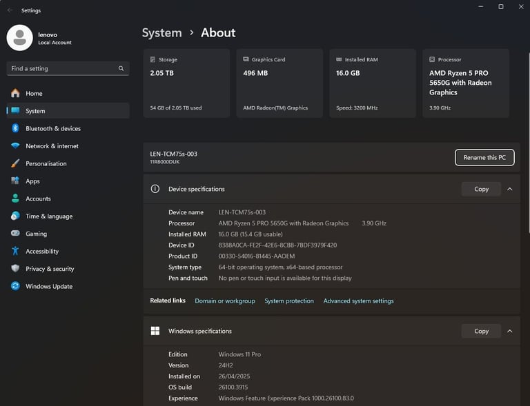Select the Personalisation paintbrush icon
Viewport: 530px width, 406px height.
pyautogui.click(x=15, y=163)
